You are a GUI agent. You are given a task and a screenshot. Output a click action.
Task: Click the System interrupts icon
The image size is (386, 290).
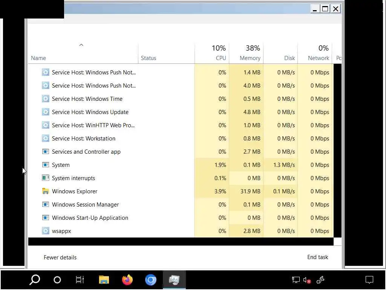tap(45, 178)
